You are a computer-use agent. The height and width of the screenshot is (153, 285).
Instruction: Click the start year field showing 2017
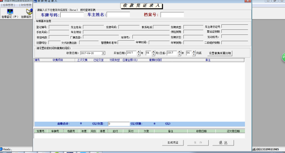132,53
